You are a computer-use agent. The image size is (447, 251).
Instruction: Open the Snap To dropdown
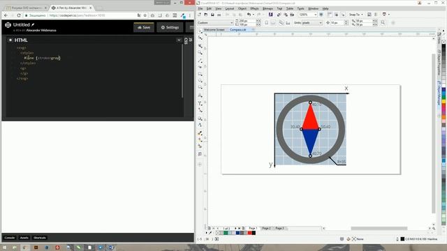click(x=356, y=15)
